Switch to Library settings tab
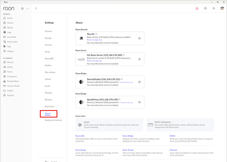The height and width of the screenshot is (162, 227). point(48,79)
